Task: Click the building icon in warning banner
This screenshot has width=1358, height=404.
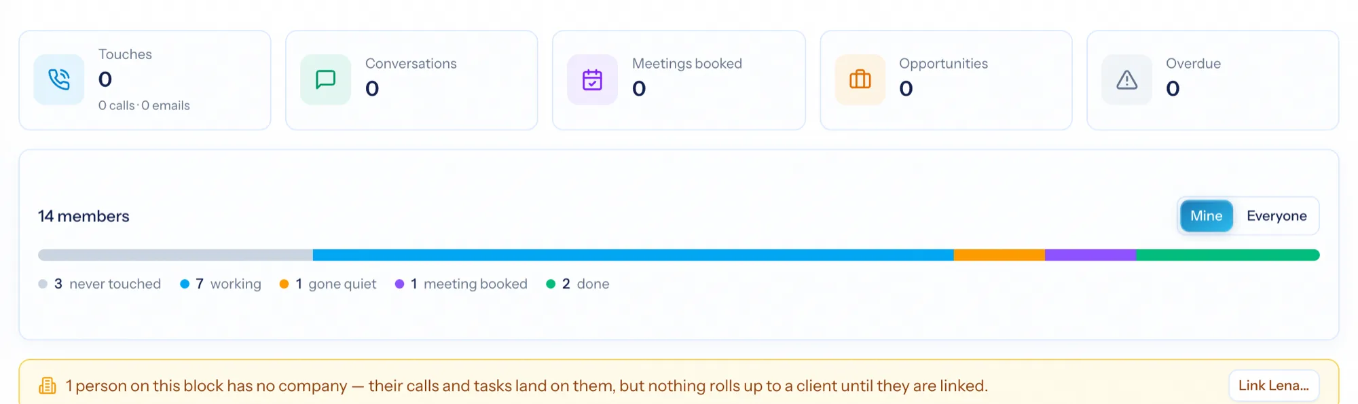Action: click(48, 386)
